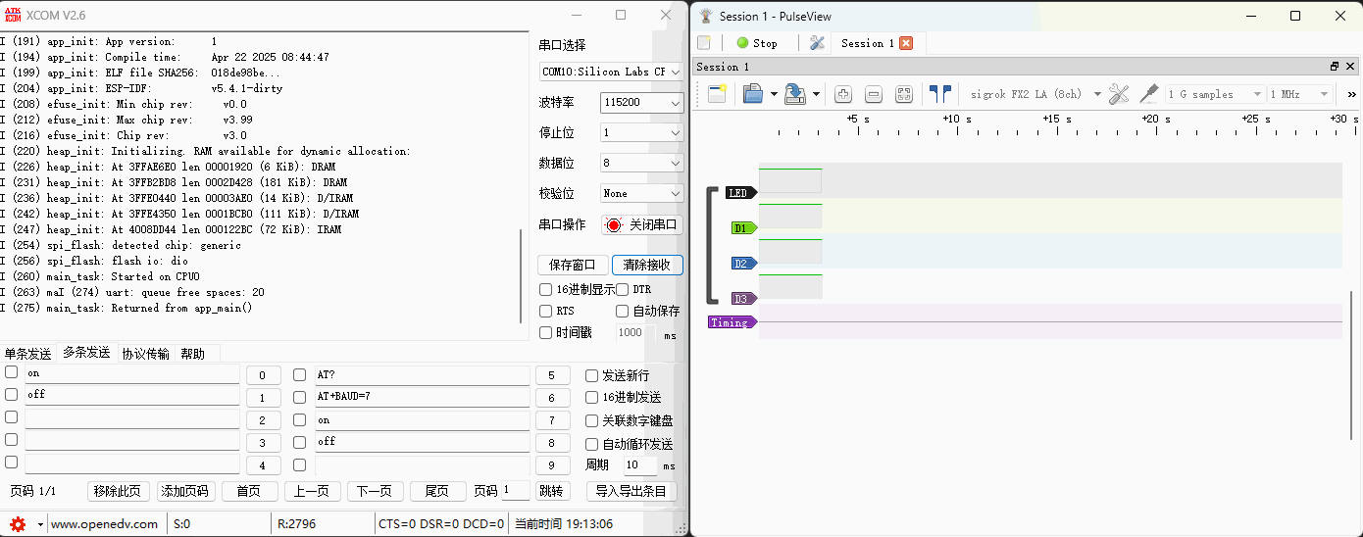This screenshot has height=537, width=1363.
Task: Switch to the 单条发送 tab
Action: click(27, 354)
